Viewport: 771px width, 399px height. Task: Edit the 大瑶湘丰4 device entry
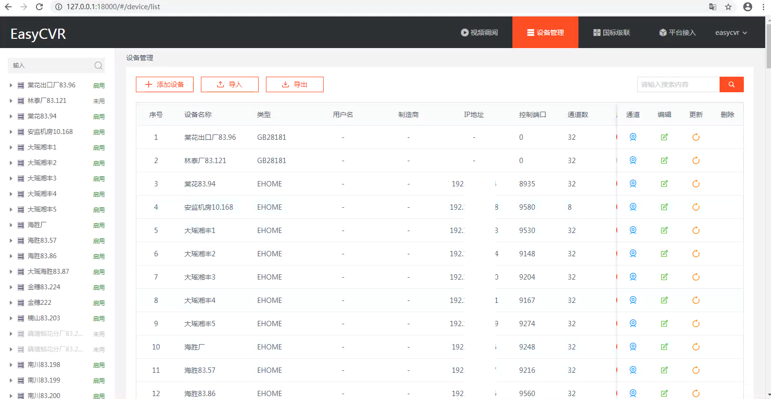point(664,300)
